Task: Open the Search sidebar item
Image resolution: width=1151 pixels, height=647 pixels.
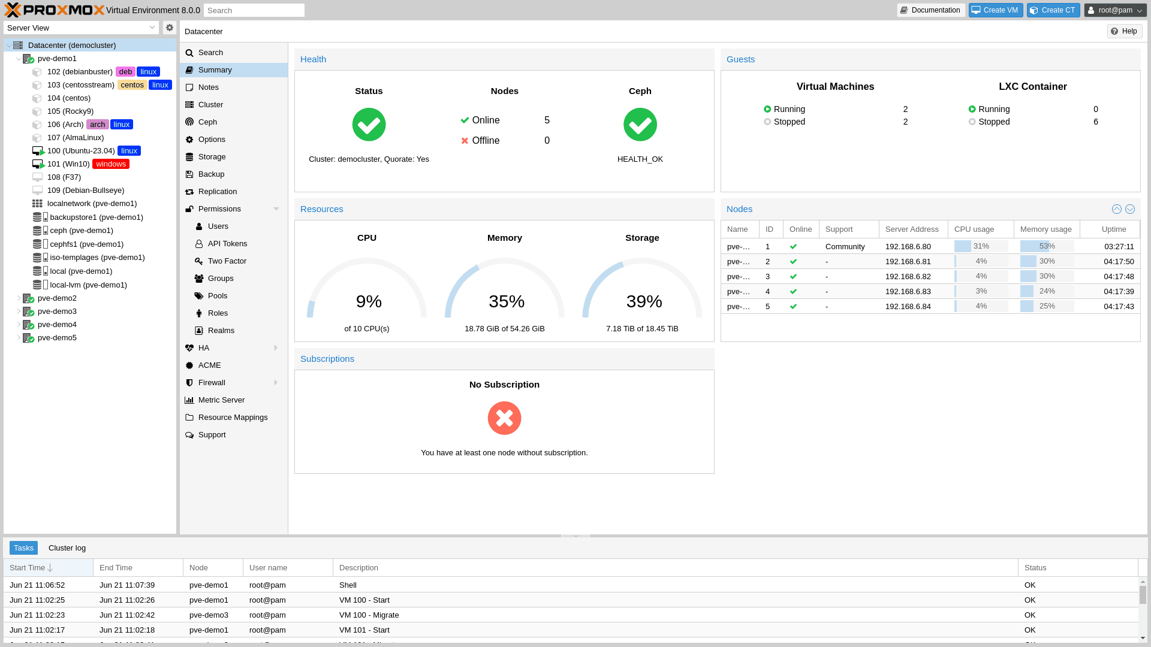Action: tap(211, 52)
